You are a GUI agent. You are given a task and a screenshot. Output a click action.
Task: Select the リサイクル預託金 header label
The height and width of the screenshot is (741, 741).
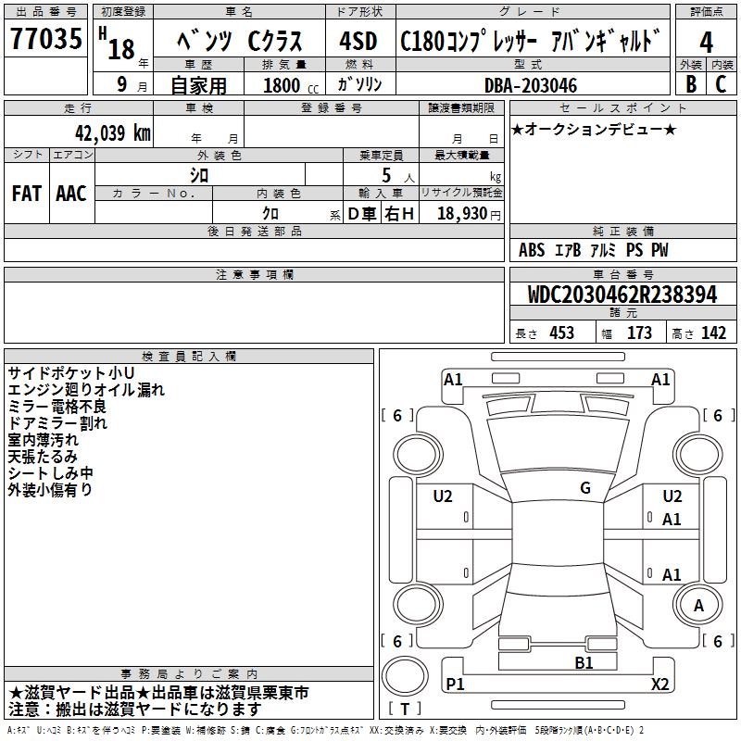461,193
